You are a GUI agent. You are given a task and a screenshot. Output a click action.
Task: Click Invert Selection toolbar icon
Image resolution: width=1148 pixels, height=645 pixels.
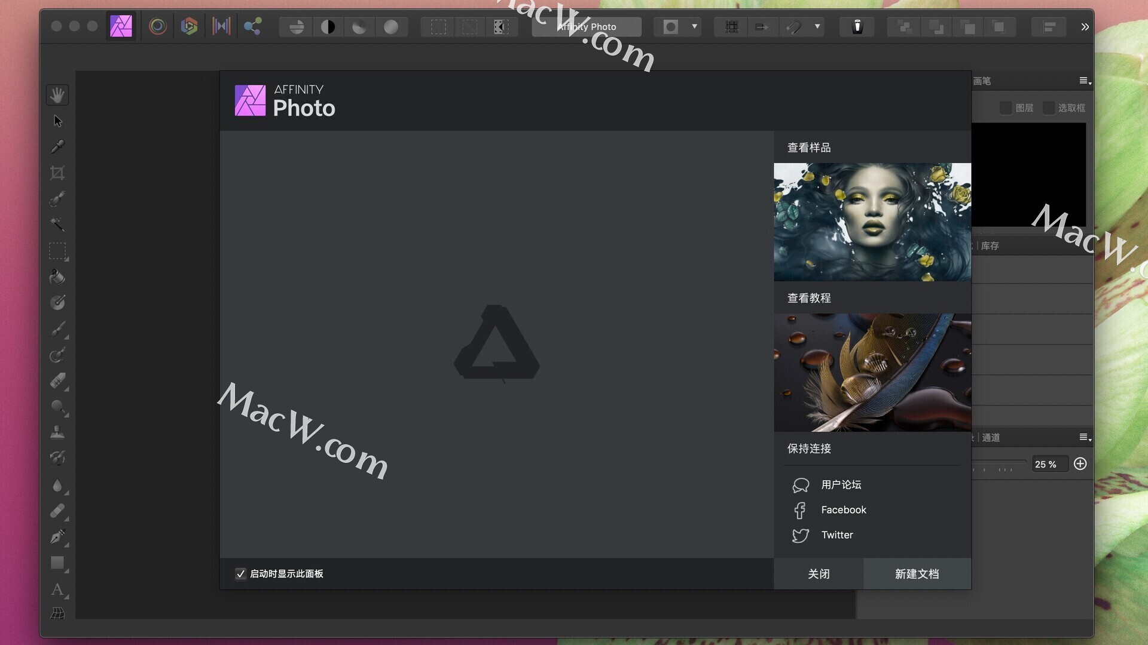pyautogui.click(x=501, y=27)
